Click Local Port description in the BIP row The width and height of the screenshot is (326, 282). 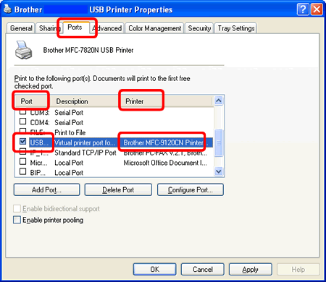[x=69, y=173]
